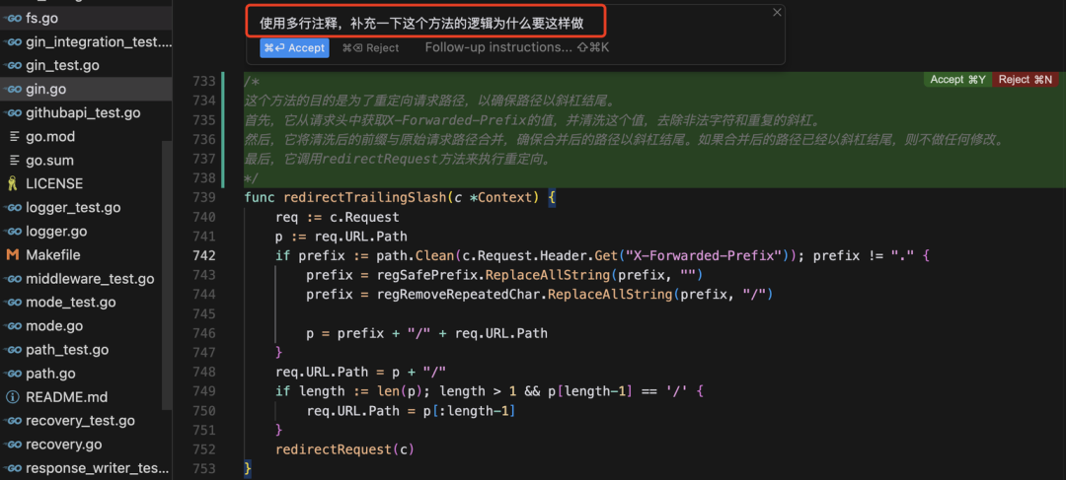Click the explorer sidebar scrollbar

(167, 275)
